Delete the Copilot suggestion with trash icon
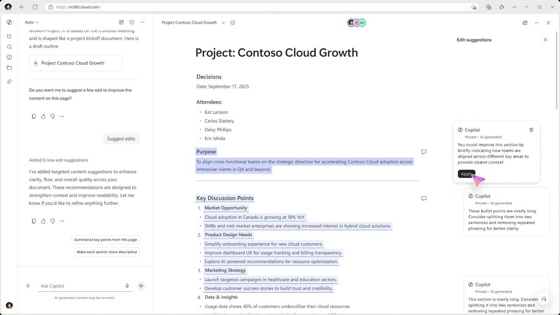 click(531, 130)
